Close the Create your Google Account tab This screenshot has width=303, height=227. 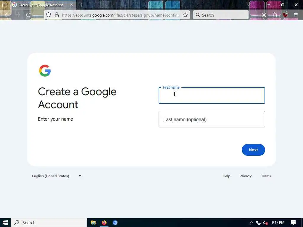72,5
